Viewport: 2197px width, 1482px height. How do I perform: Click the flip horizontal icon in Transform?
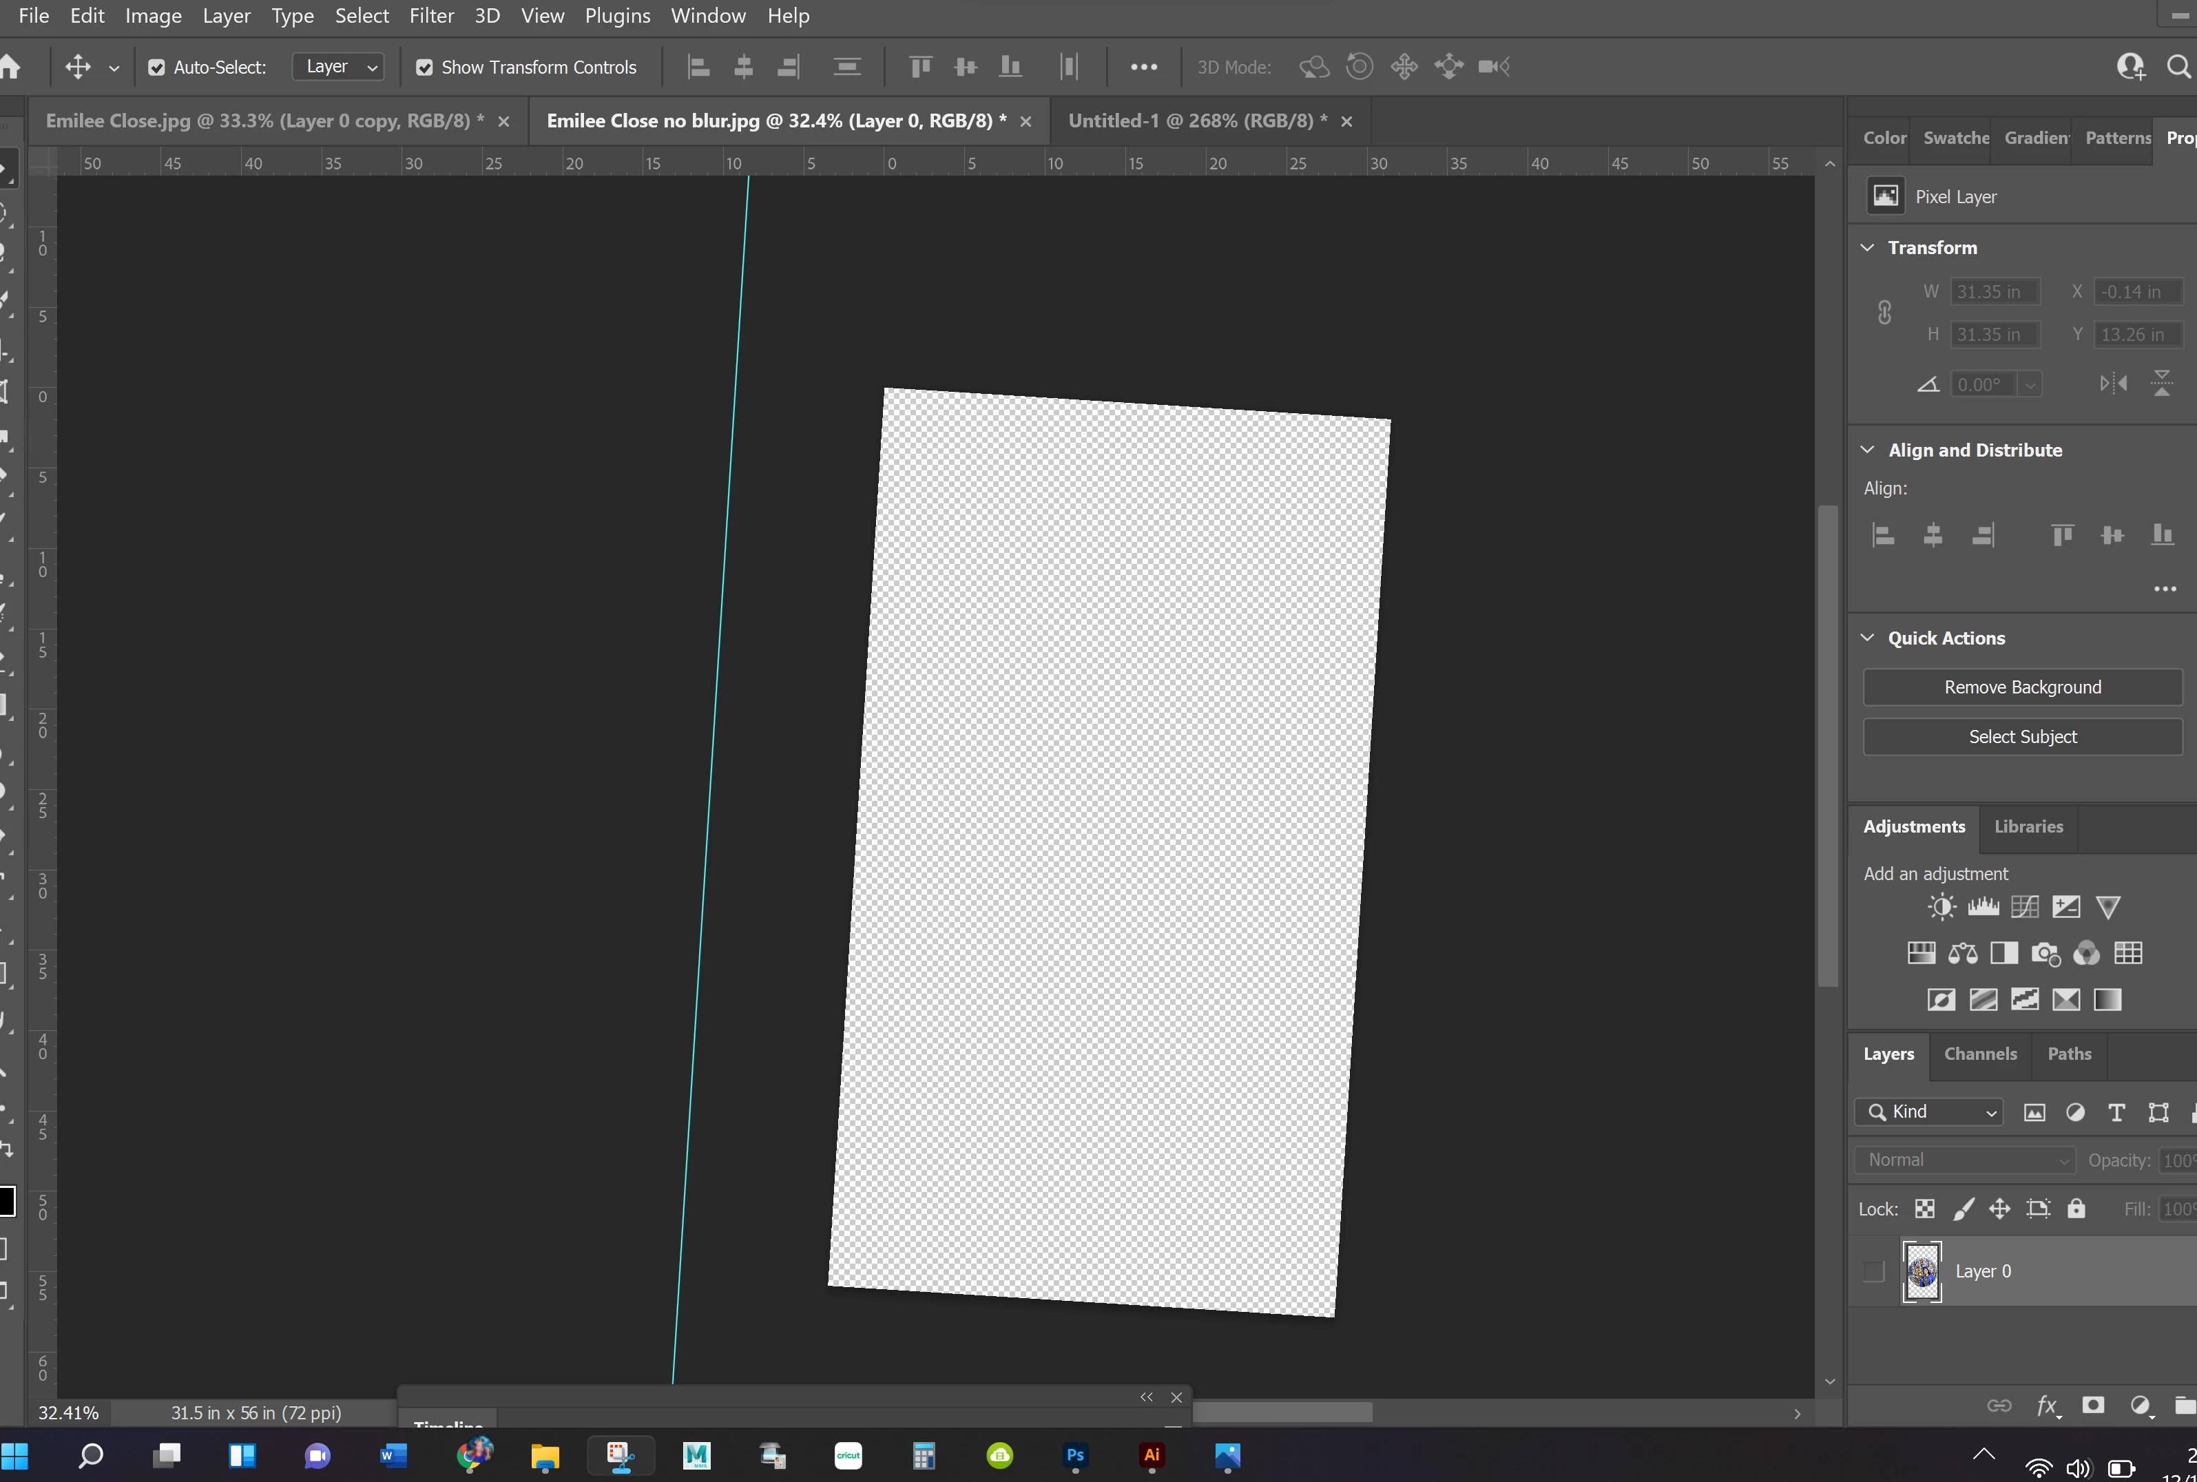(2113, 384)
